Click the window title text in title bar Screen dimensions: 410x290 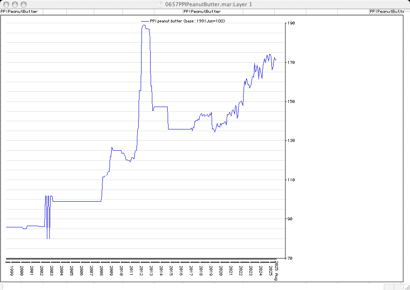(208, 4)
